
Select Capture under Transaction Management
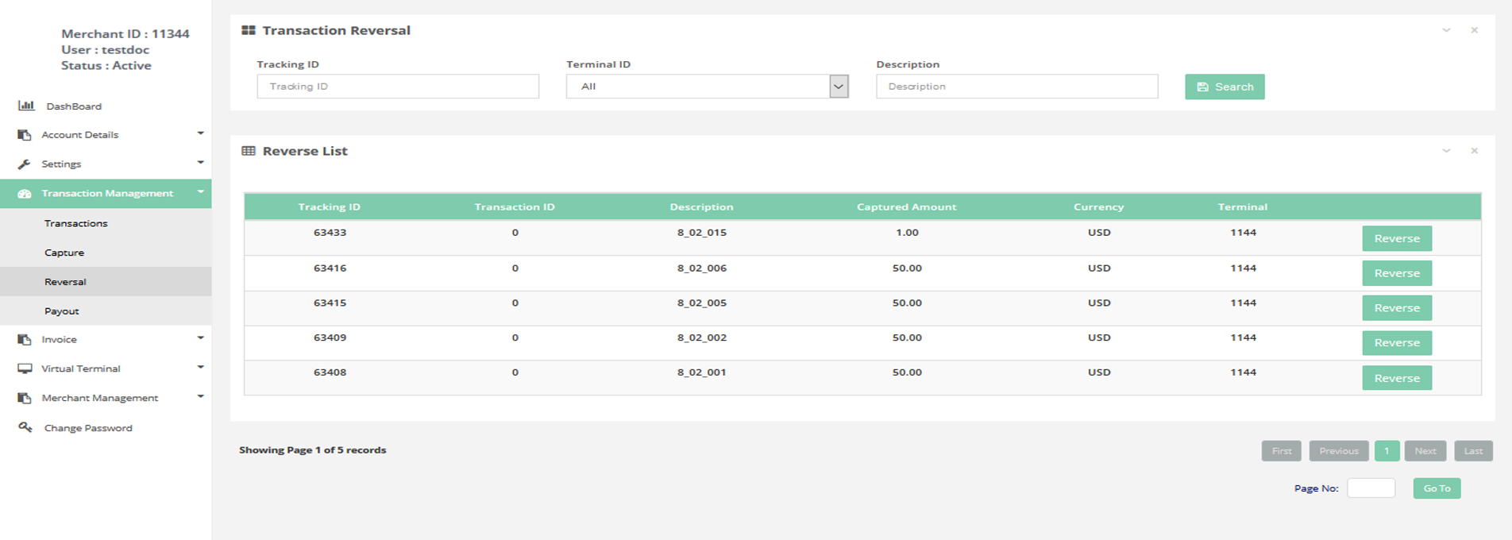(64, 253)
